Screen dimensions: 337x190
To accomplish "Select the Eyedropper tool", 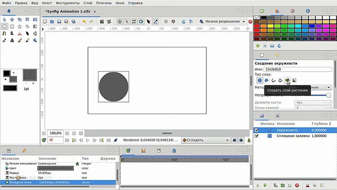I will coord(4,40).
